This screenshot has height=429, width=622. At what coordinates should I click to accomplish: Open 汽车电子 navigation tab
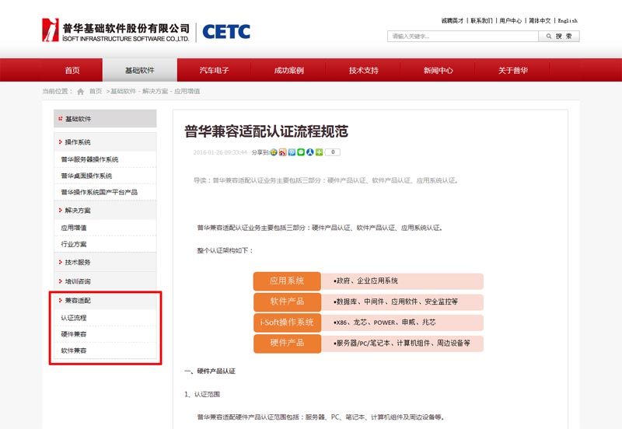215,70
